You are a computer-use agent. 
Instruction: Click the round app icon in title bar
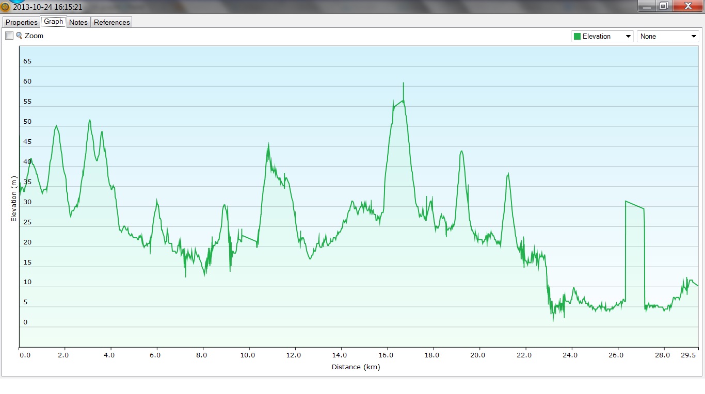coord(5,7)
